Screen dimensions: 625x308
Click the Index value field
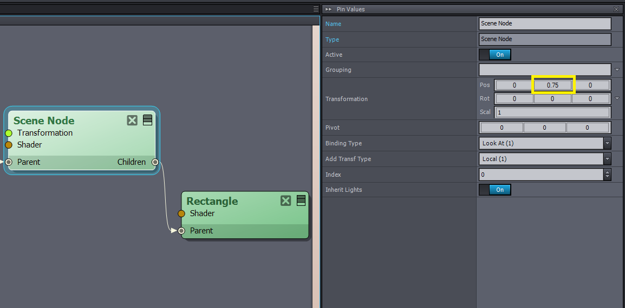click(541, 175)
